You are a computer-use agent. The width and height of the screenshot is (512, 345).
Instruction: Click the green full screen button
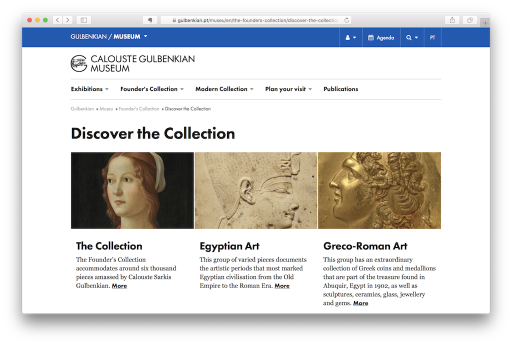[x=45, y=20]
